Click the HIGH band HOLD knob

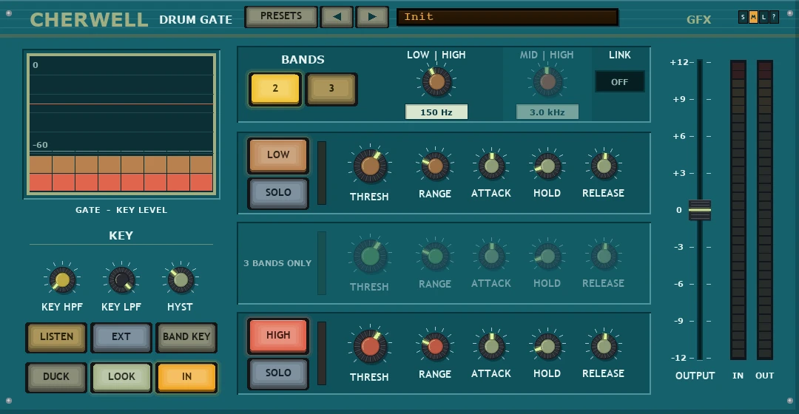pos(547,346)
